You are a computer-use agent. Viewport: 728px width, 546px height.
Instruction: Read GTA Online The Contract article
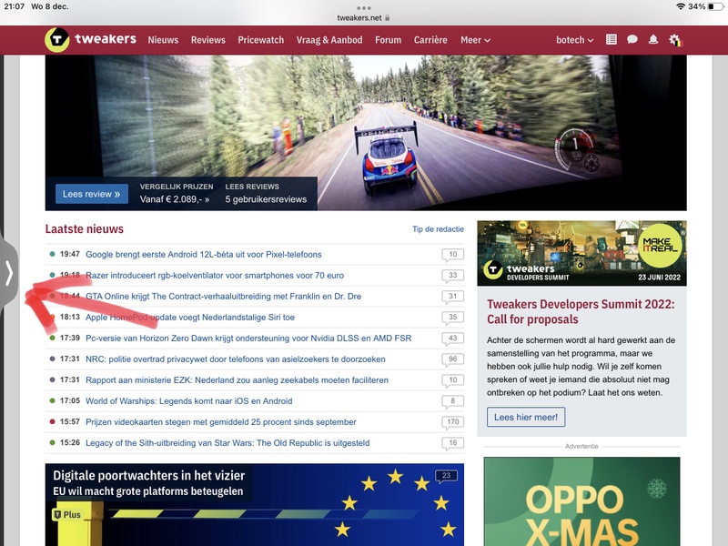(x=223, y=297)
